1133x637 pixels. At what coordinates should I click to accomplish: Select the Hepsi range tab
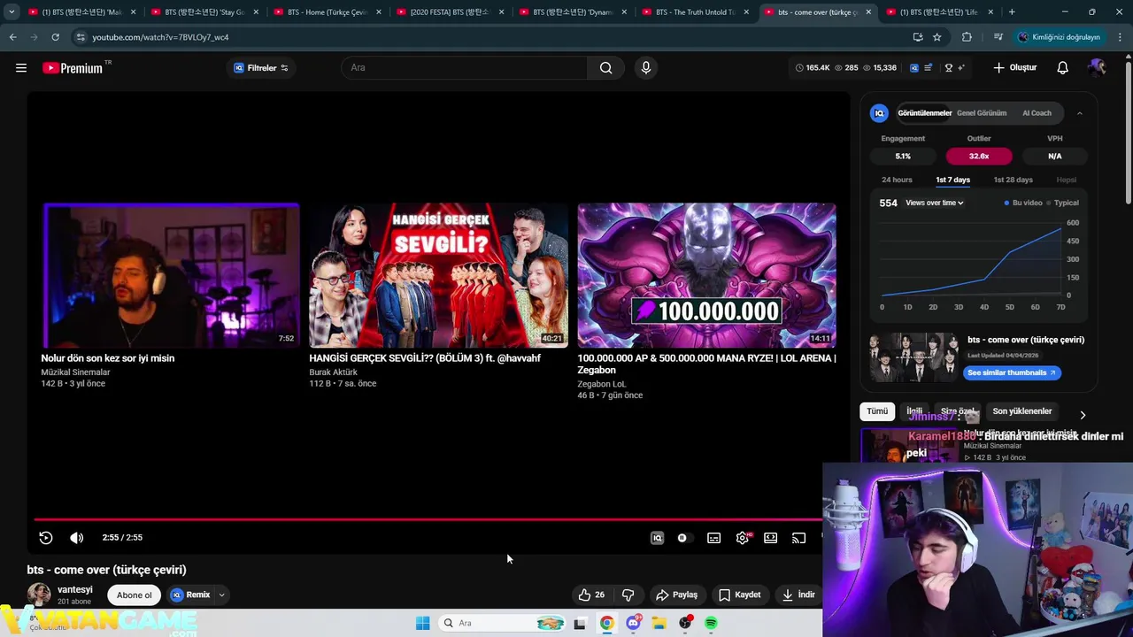point(1066,180)
